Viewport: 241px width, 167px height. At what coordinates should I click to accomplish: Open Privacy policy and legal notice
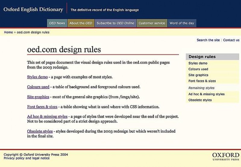point(27,158)
